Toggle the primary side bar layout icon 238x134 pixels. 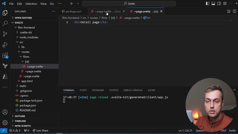click(208, 3)
